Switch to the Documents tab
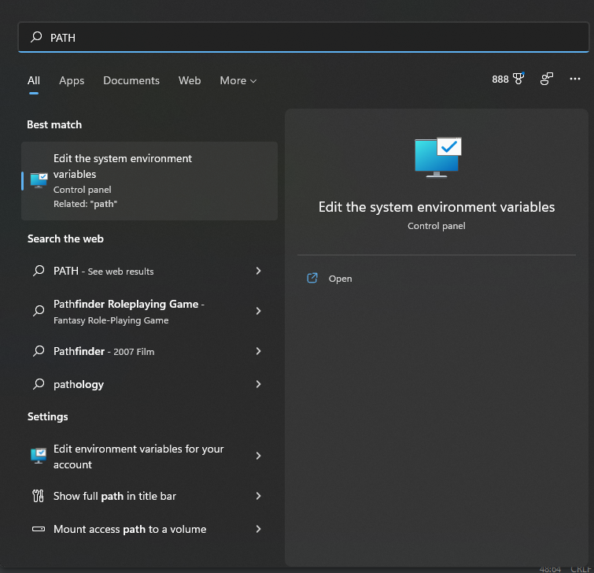 pos(131,80)
